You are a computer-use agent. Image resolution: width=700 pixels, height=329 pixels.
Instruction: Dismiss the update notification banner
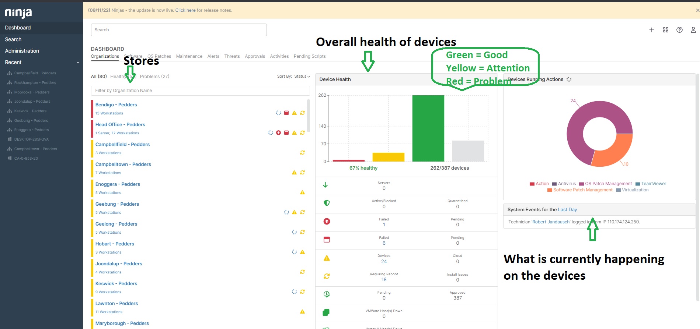(x=697, y=10)
